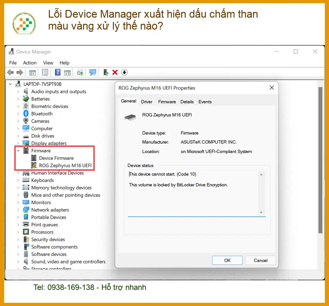Click the Device status scroll-up arrow
Viewport: 329px width, 306px height.
tap(261, 175)
